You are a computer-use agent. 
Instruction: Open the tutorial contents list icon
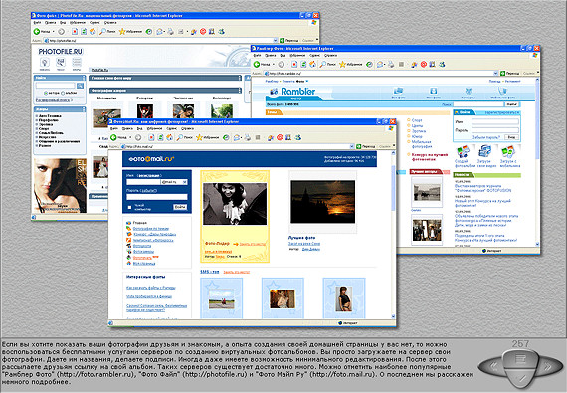click(x=520, y=359)
